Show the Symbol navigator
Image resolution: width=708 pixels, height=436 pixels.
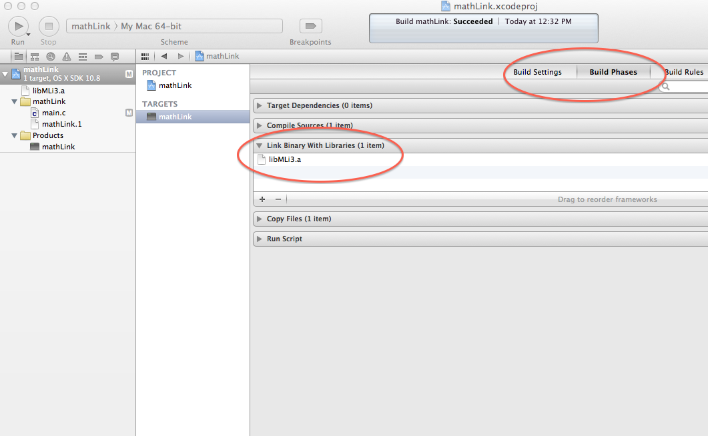click(x=34, y=57)
